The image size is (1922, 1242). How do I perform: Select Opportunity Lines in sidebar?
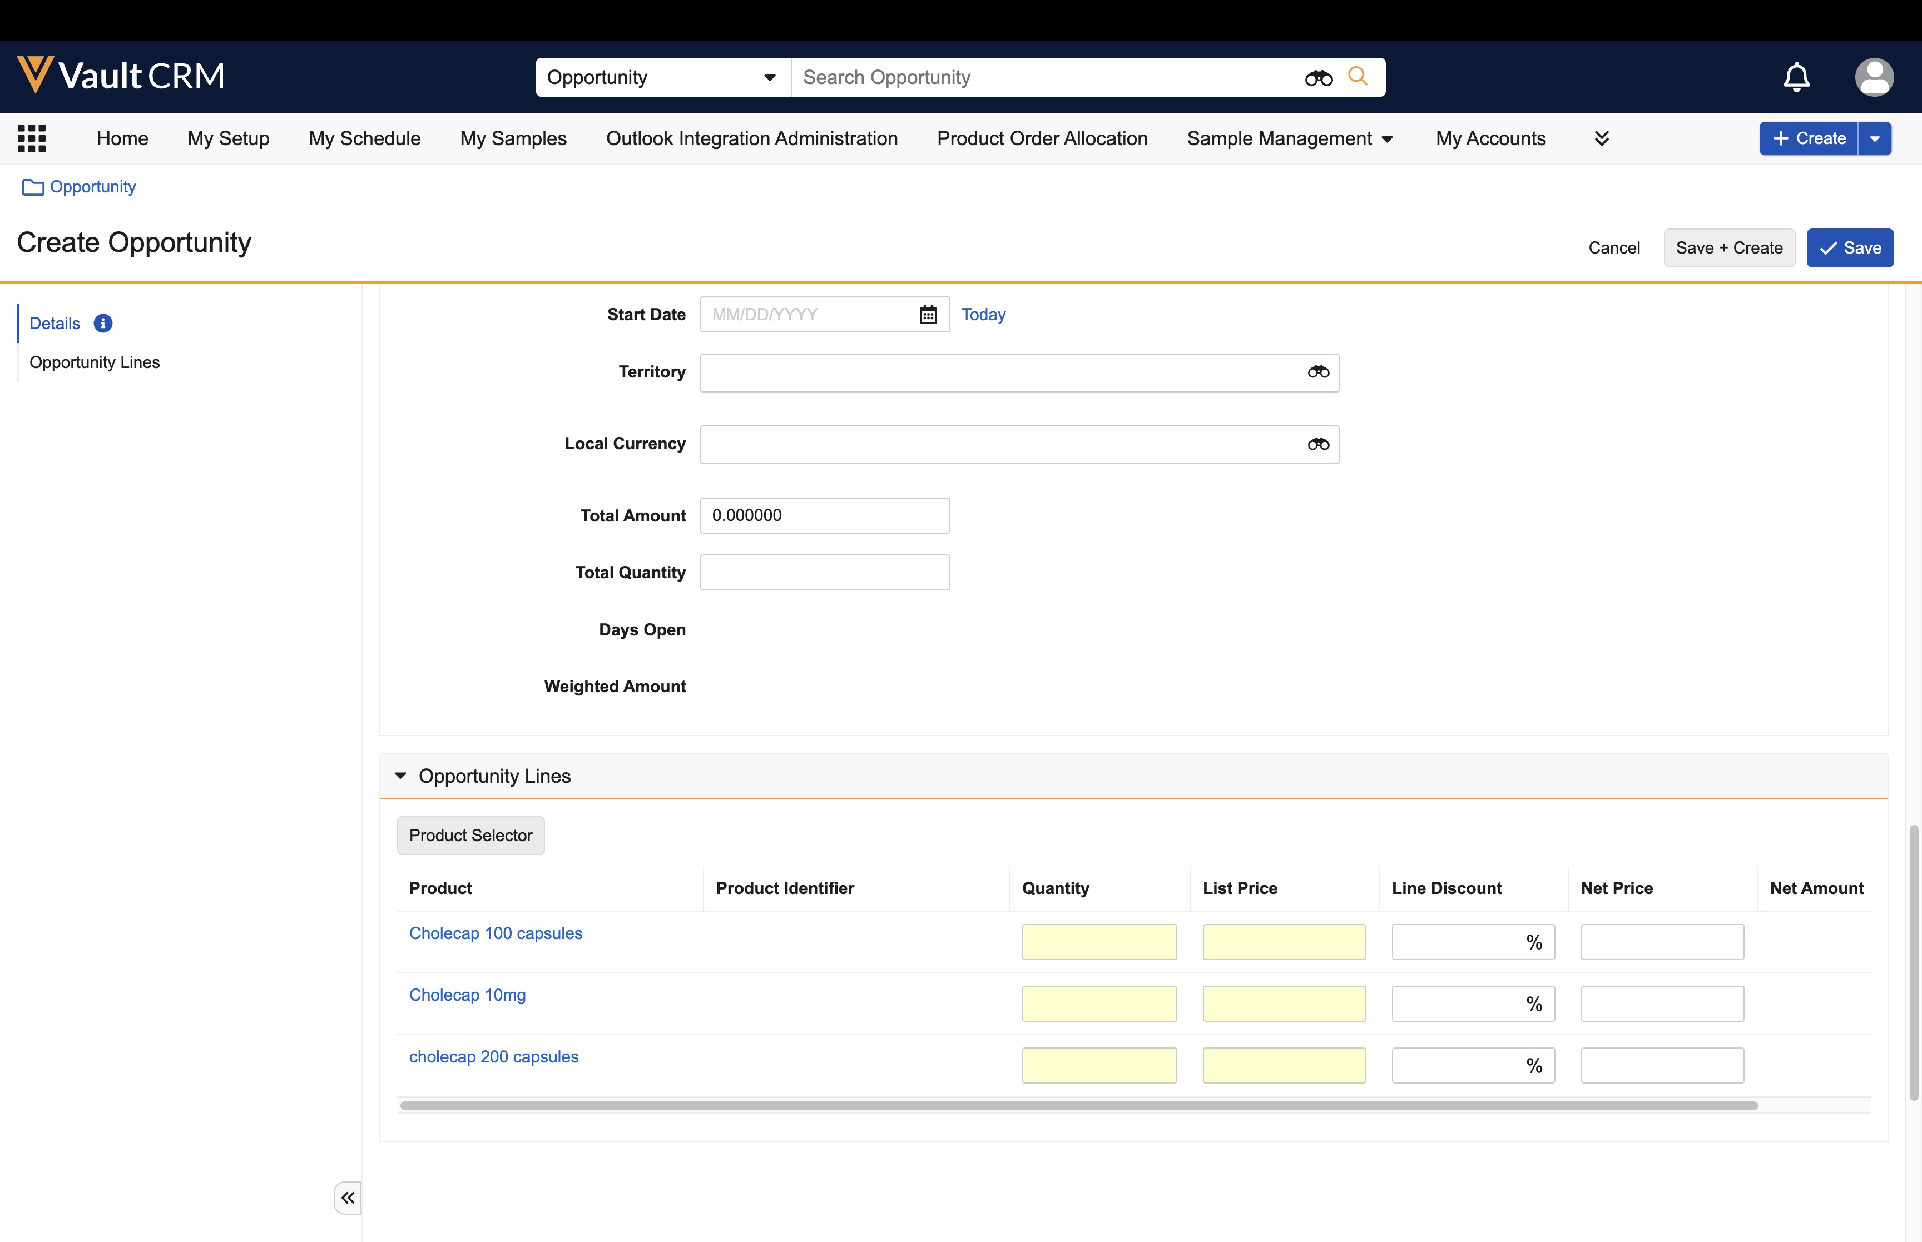pyautogui.click(x=95, y=362)
